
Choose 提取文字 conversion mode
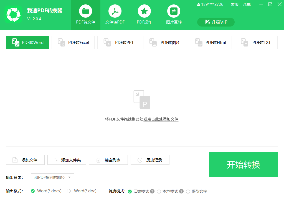[188, 191]
